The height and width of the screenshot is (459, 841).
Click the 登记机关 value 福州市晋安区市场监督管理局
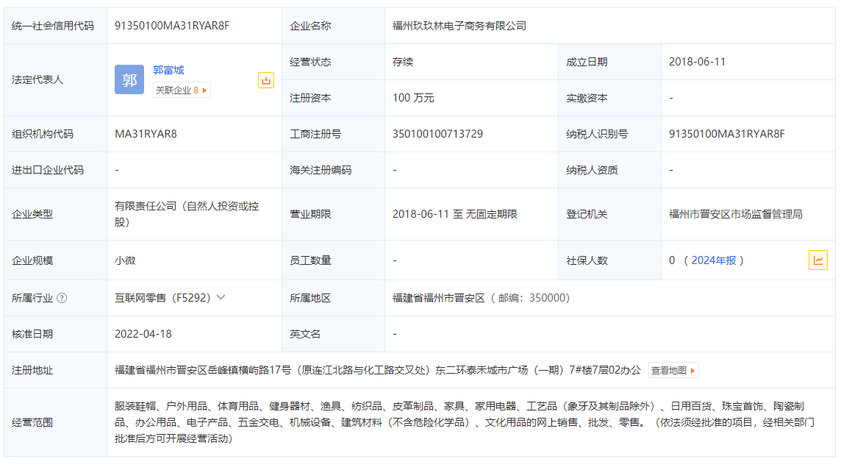click(735, 214)
